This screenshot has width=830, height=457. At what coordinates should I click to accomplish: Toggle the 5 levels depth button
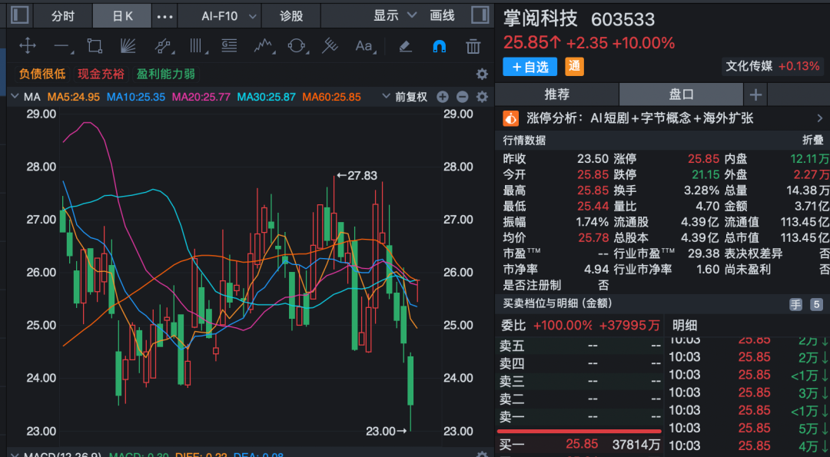(x=817, y=305)
